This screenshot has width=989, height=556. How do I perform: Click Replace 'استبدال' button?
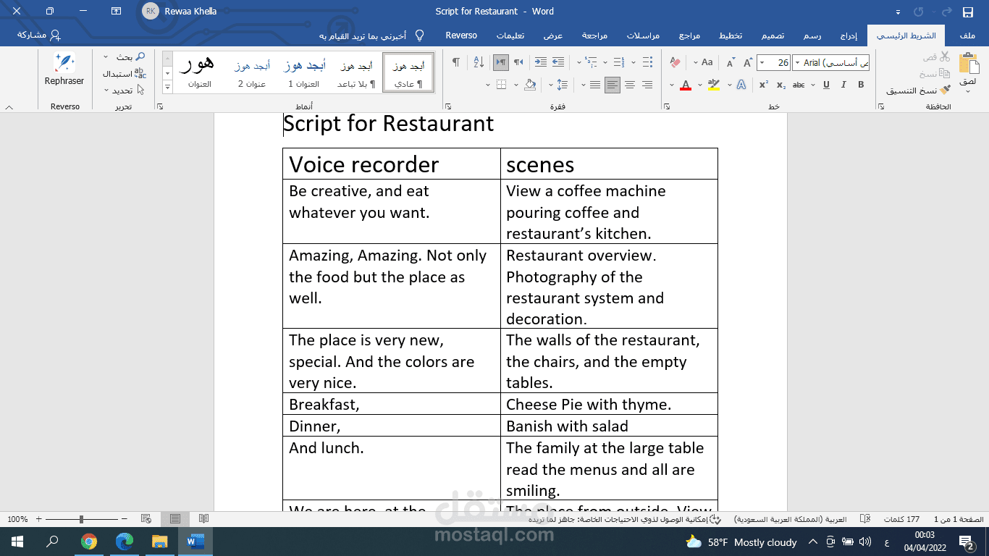click(x=125, y=73)
